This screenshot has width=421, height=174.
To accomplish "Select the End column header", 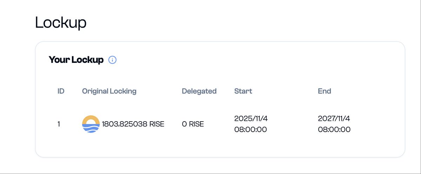I will (x=325, y=91).
